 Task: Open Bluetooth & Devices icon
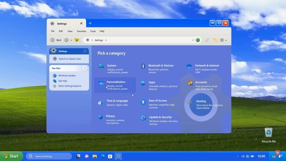click(143, 66)
